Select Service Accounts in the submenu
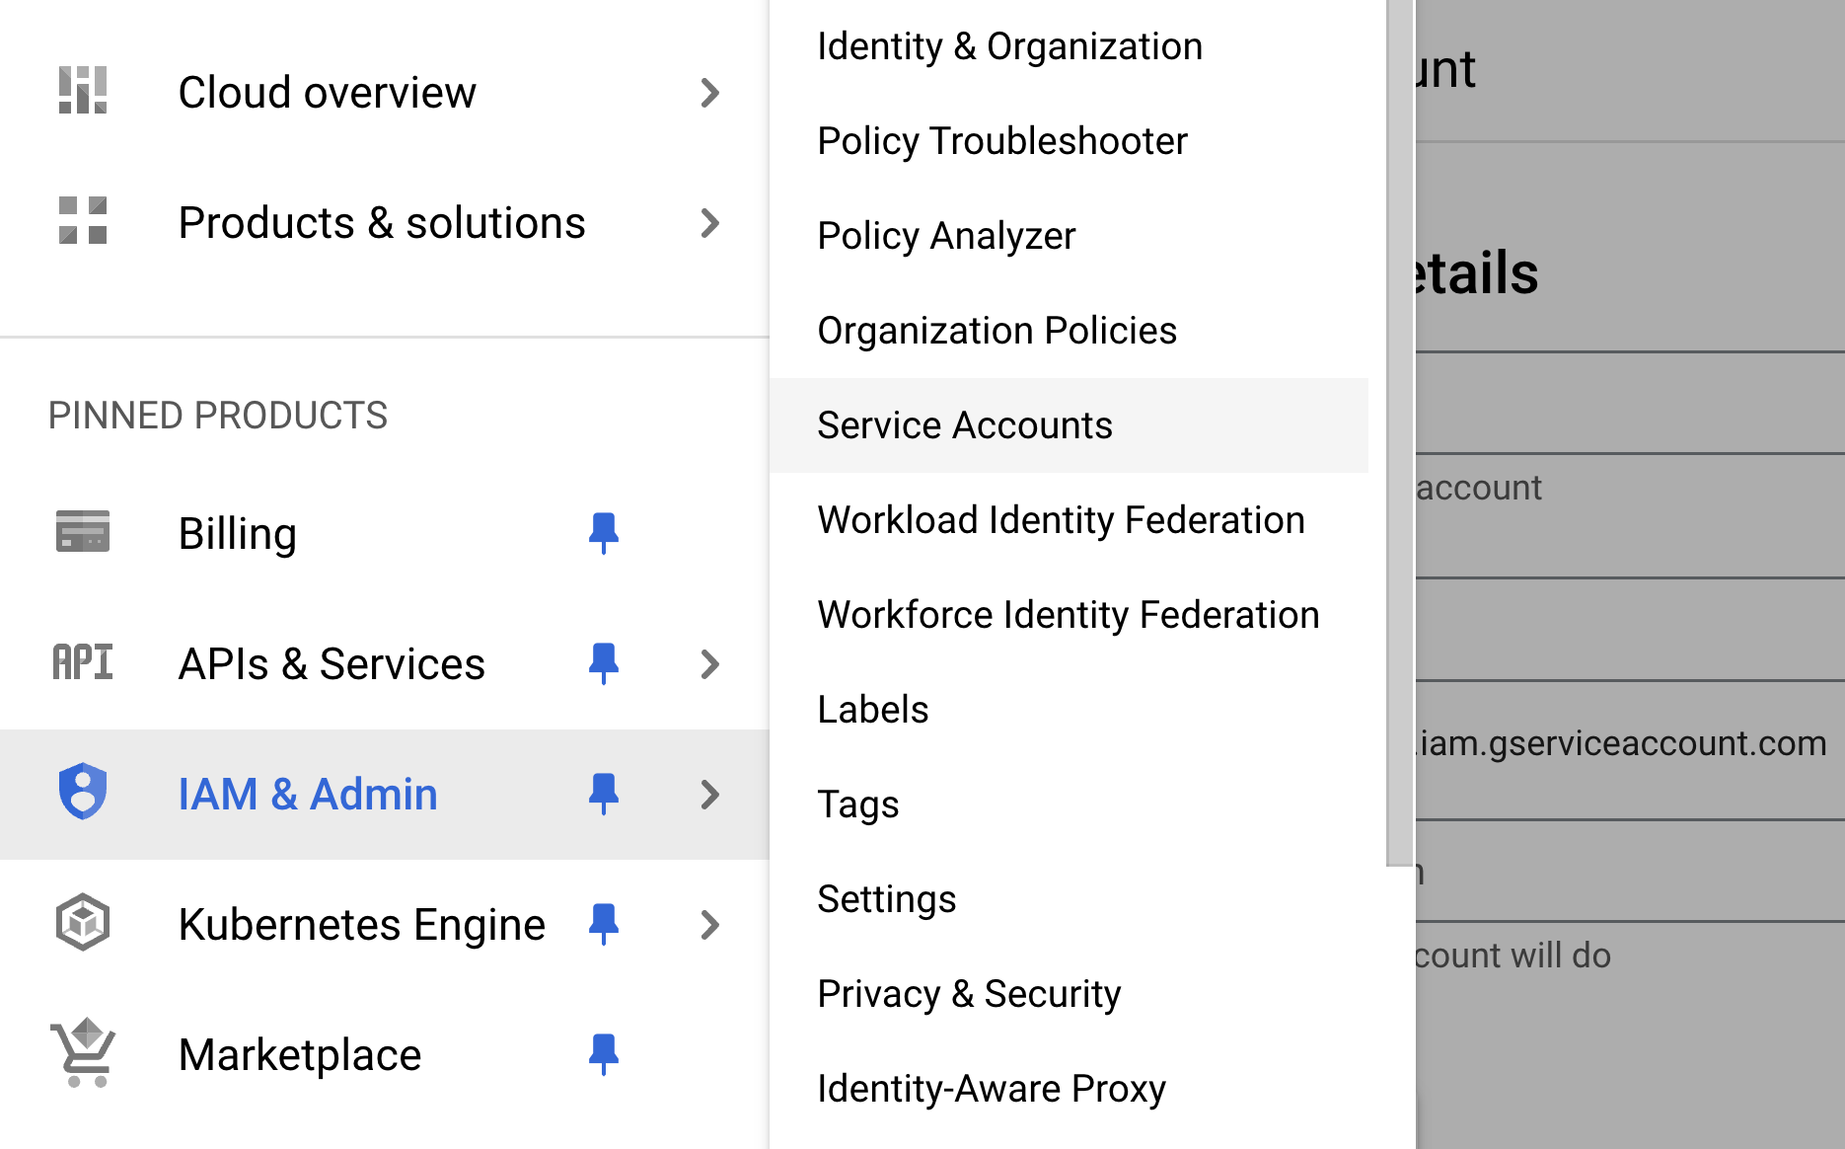The height and width of the screenshot is (1149, 1845). [x=1069, y=425]
